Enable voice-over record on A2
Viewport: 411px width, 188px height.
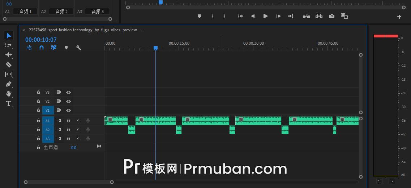coord(88,130)
